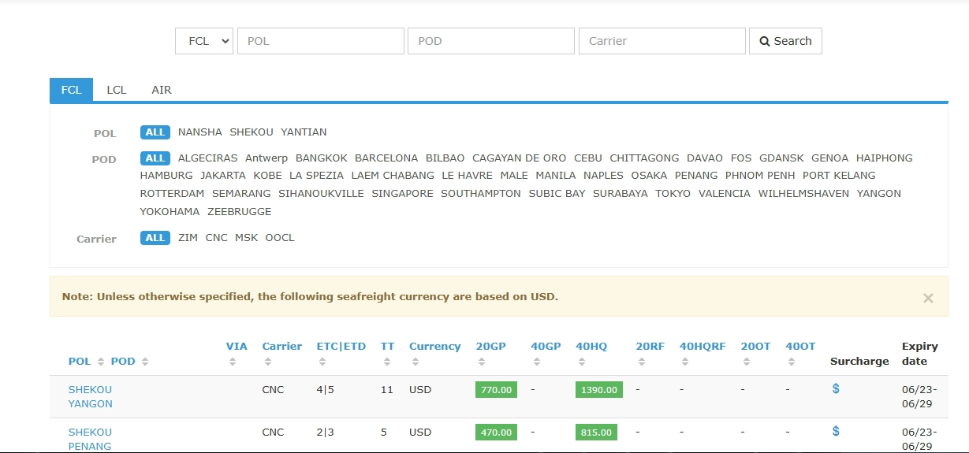The width and height of the screenshot is (969, 453).
Task: Filter POD by BANGKOK
Action: pyautogui.click(x=322, y=158)
